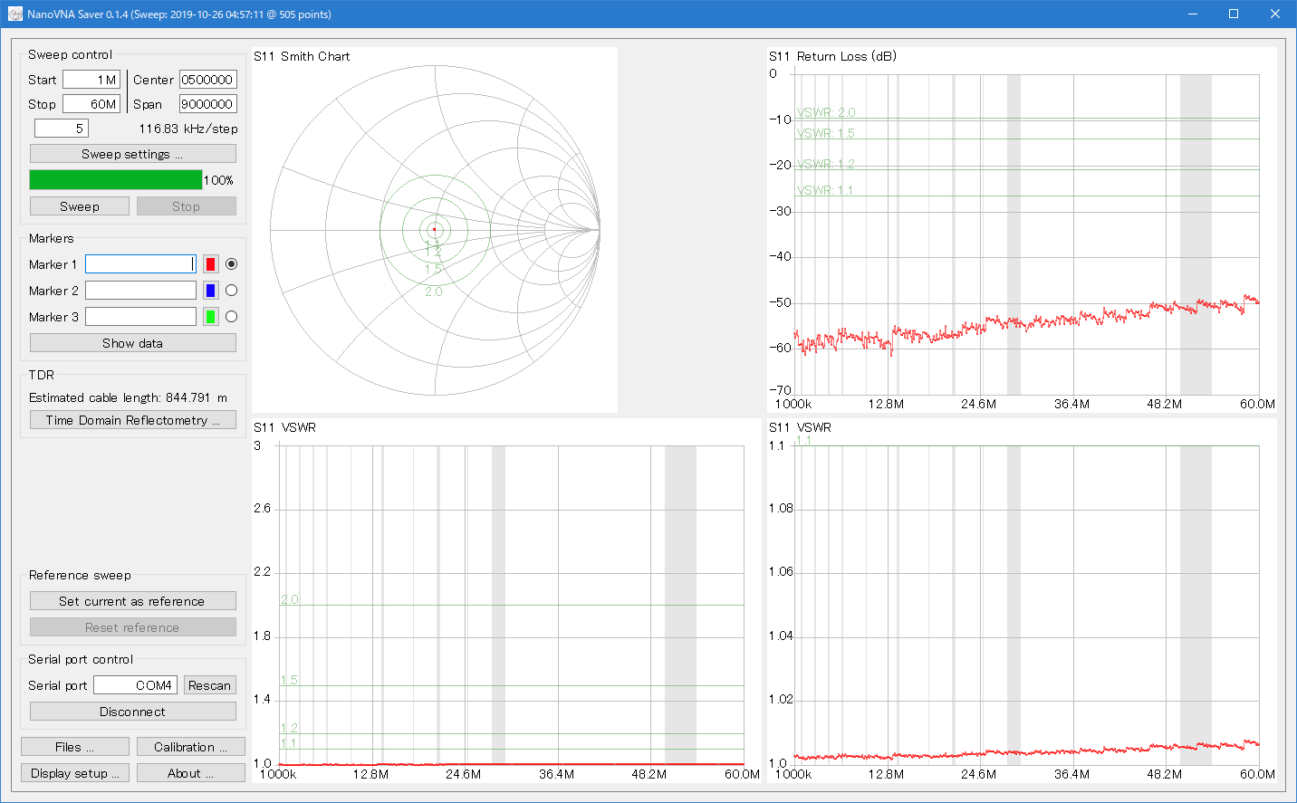This screenshot has height=803, width=1297.
Task: Rescan the serial ports
Action: click(209, 685)
